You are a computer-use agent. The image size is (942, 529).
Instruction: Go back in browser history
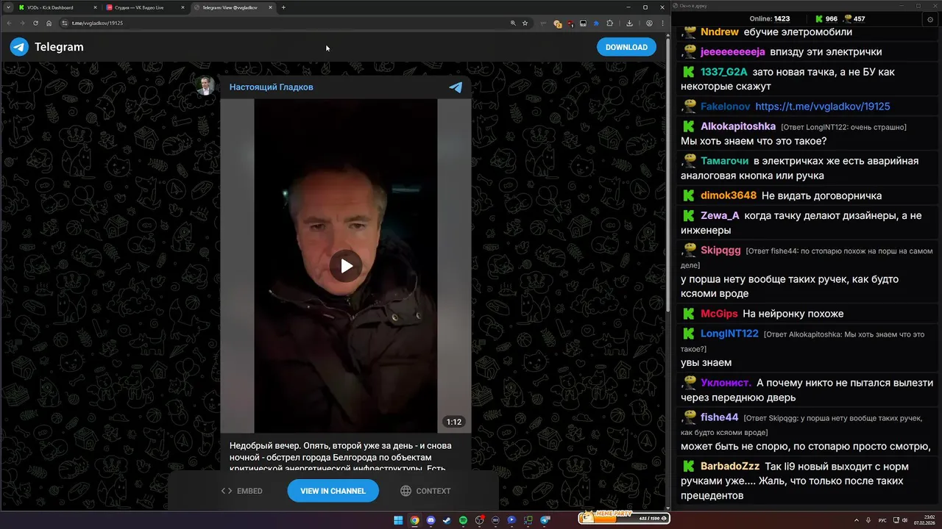click(x=9, y=23)
